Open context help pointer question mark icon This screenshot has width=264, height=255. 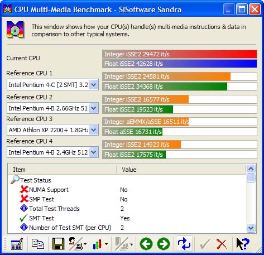243,244
